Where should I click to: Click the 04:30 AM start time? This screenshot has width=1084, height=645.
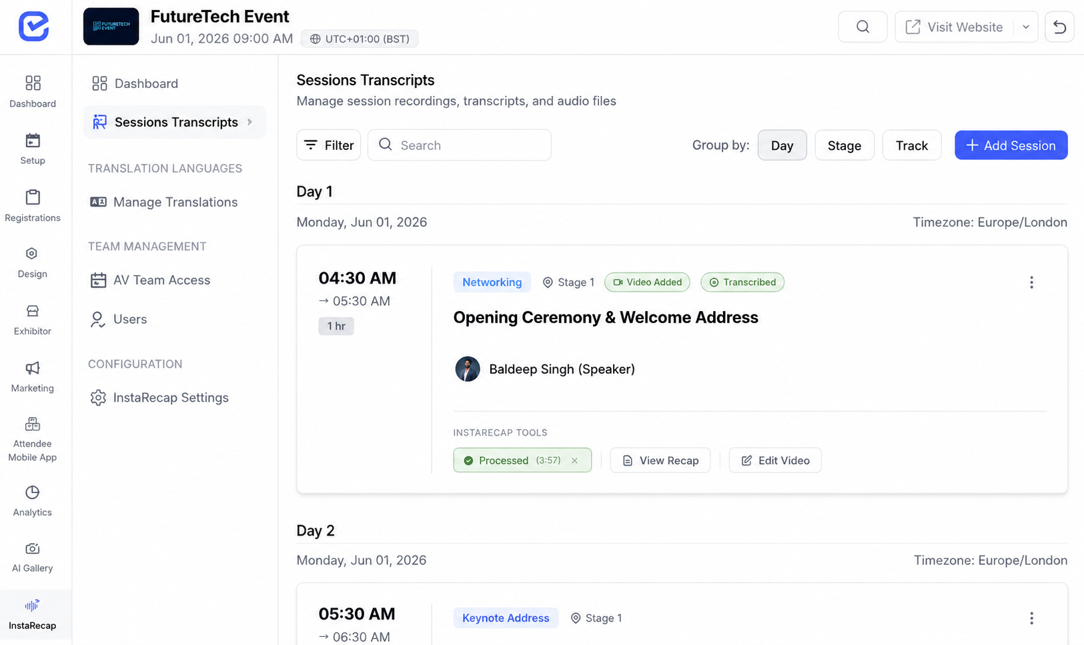358,278
